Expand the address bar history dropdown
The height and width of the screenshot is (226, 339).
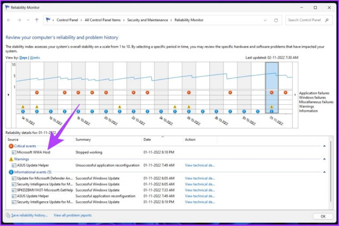pos(265,20)
